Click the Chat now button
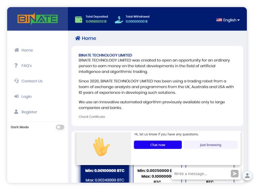Viewport: 254px width, 190px height. point(158,145)
